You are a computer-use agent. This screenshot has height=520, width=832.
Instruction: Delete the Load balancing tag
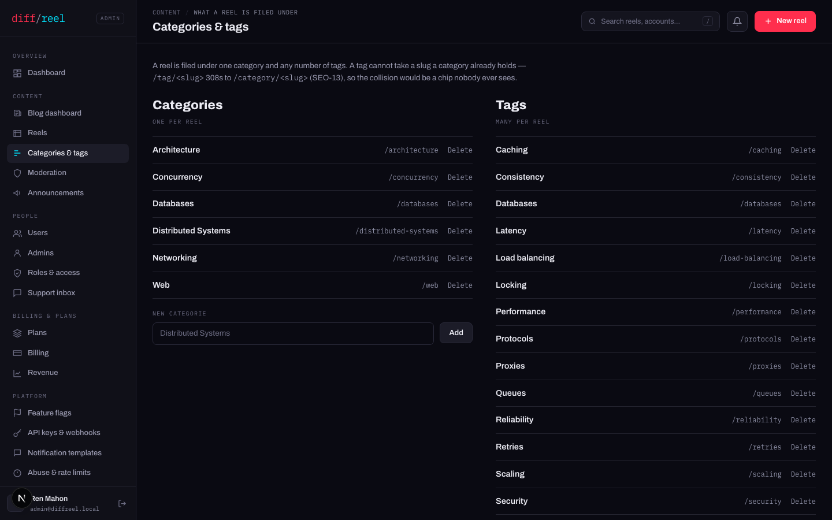(x=803, y=258)
